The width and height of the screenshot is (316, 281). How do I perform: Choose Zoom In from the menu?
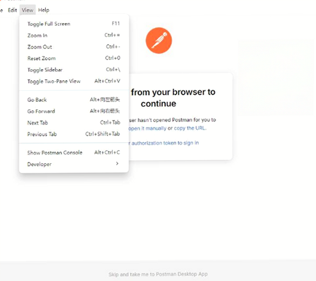pos(74,35)
